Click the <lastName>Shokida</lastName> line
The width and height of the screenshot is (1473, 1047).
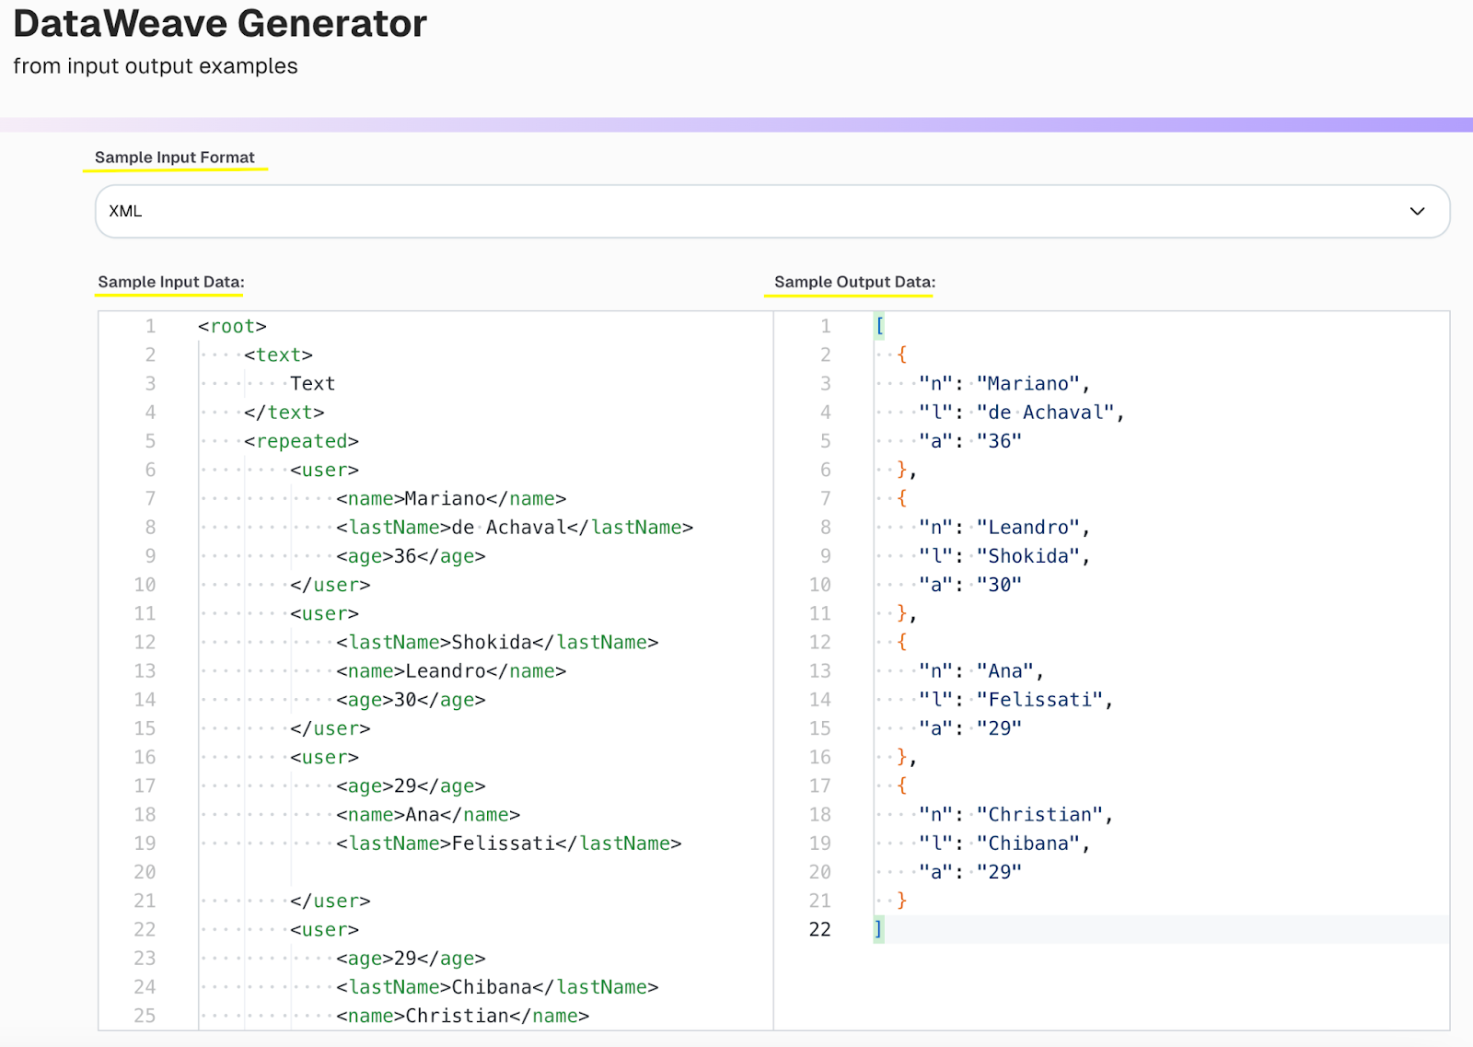click(x=497, y=642)
